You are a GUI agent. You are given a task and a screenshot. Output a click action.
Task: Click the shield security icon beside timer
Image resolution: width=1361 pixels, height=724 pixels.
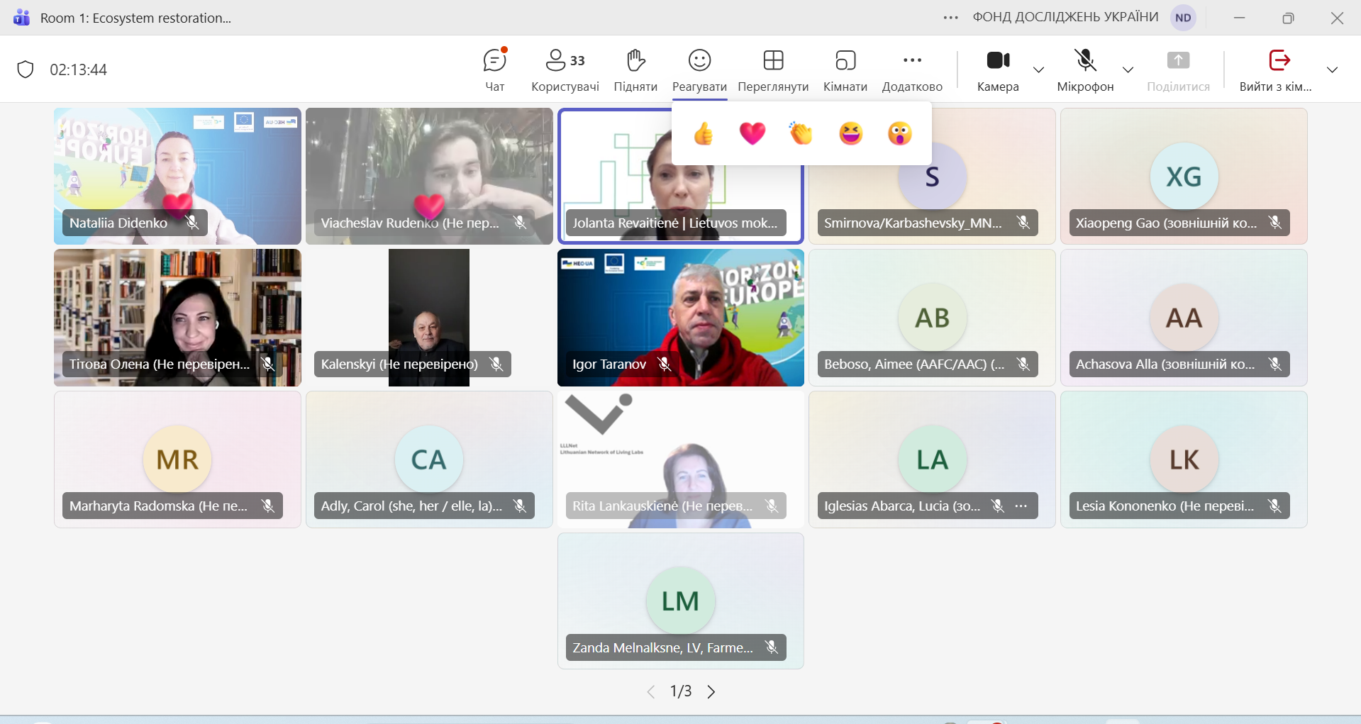coord(26,69)
